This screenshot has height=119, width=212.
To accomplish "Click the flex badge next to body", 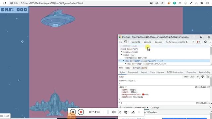I will coord(132,55).
